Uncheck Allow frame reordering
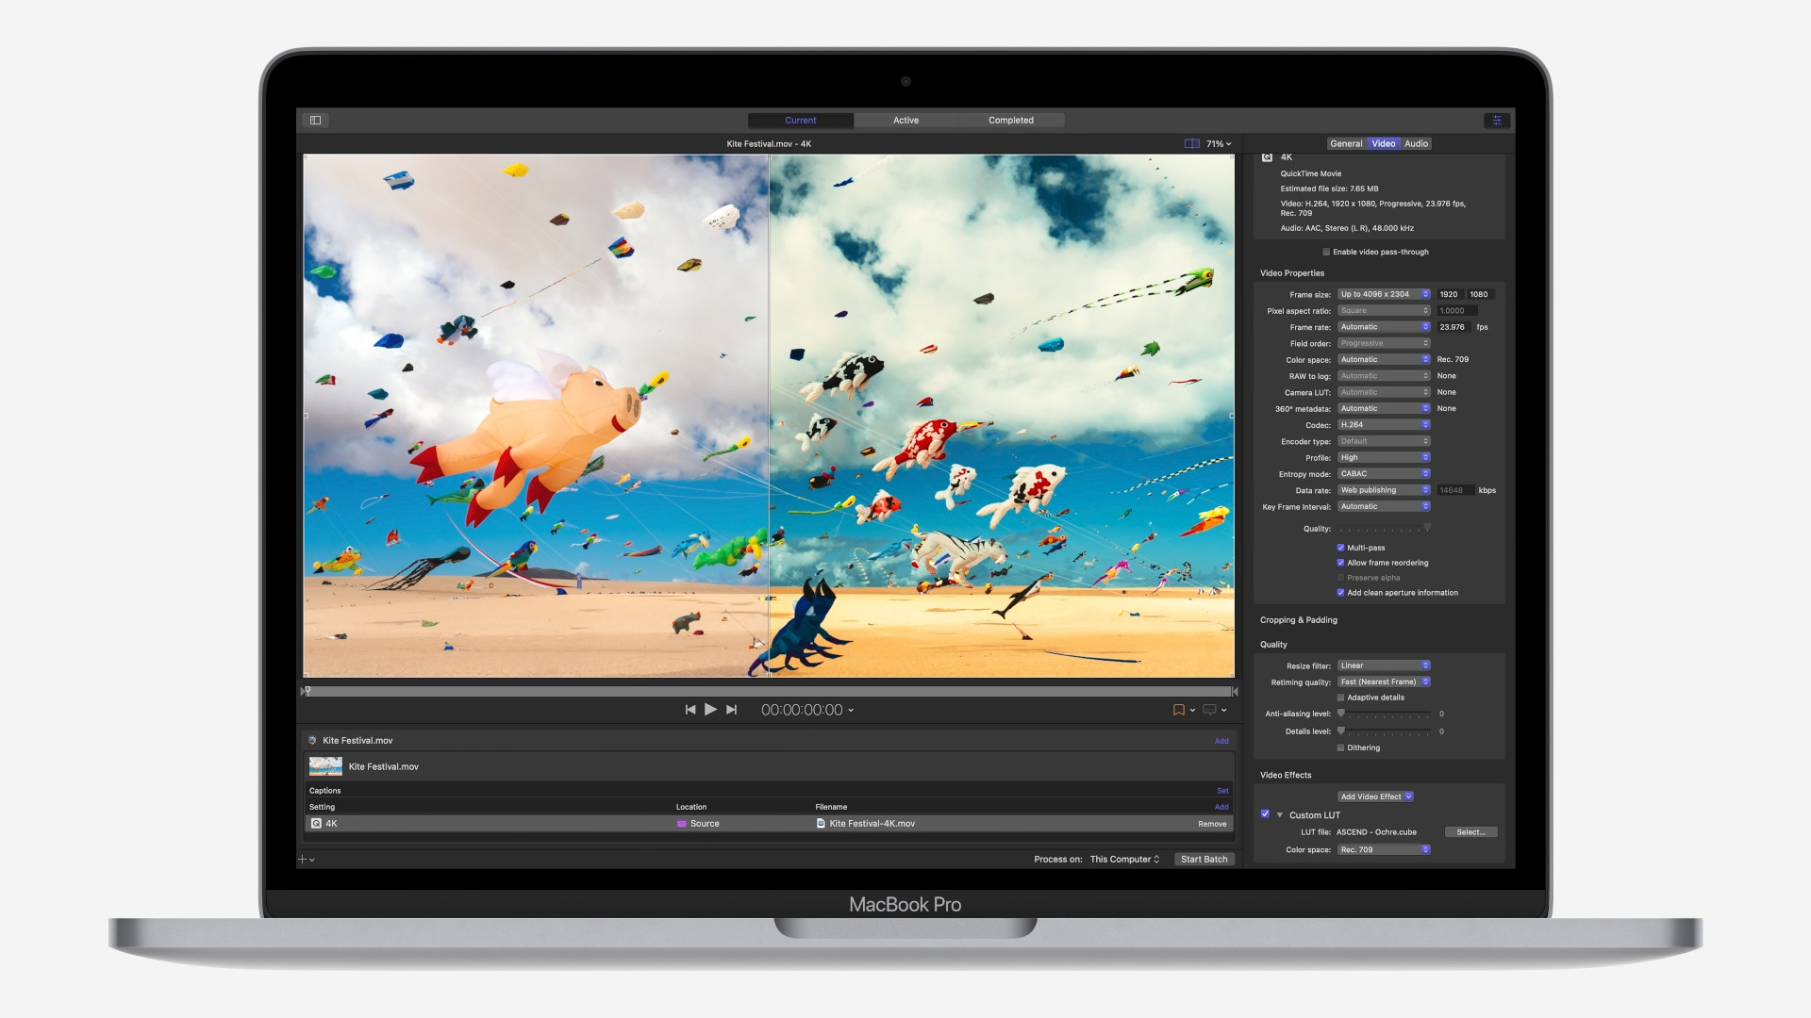Viewport: 1811px width, 1018px height. point(1340,563)
